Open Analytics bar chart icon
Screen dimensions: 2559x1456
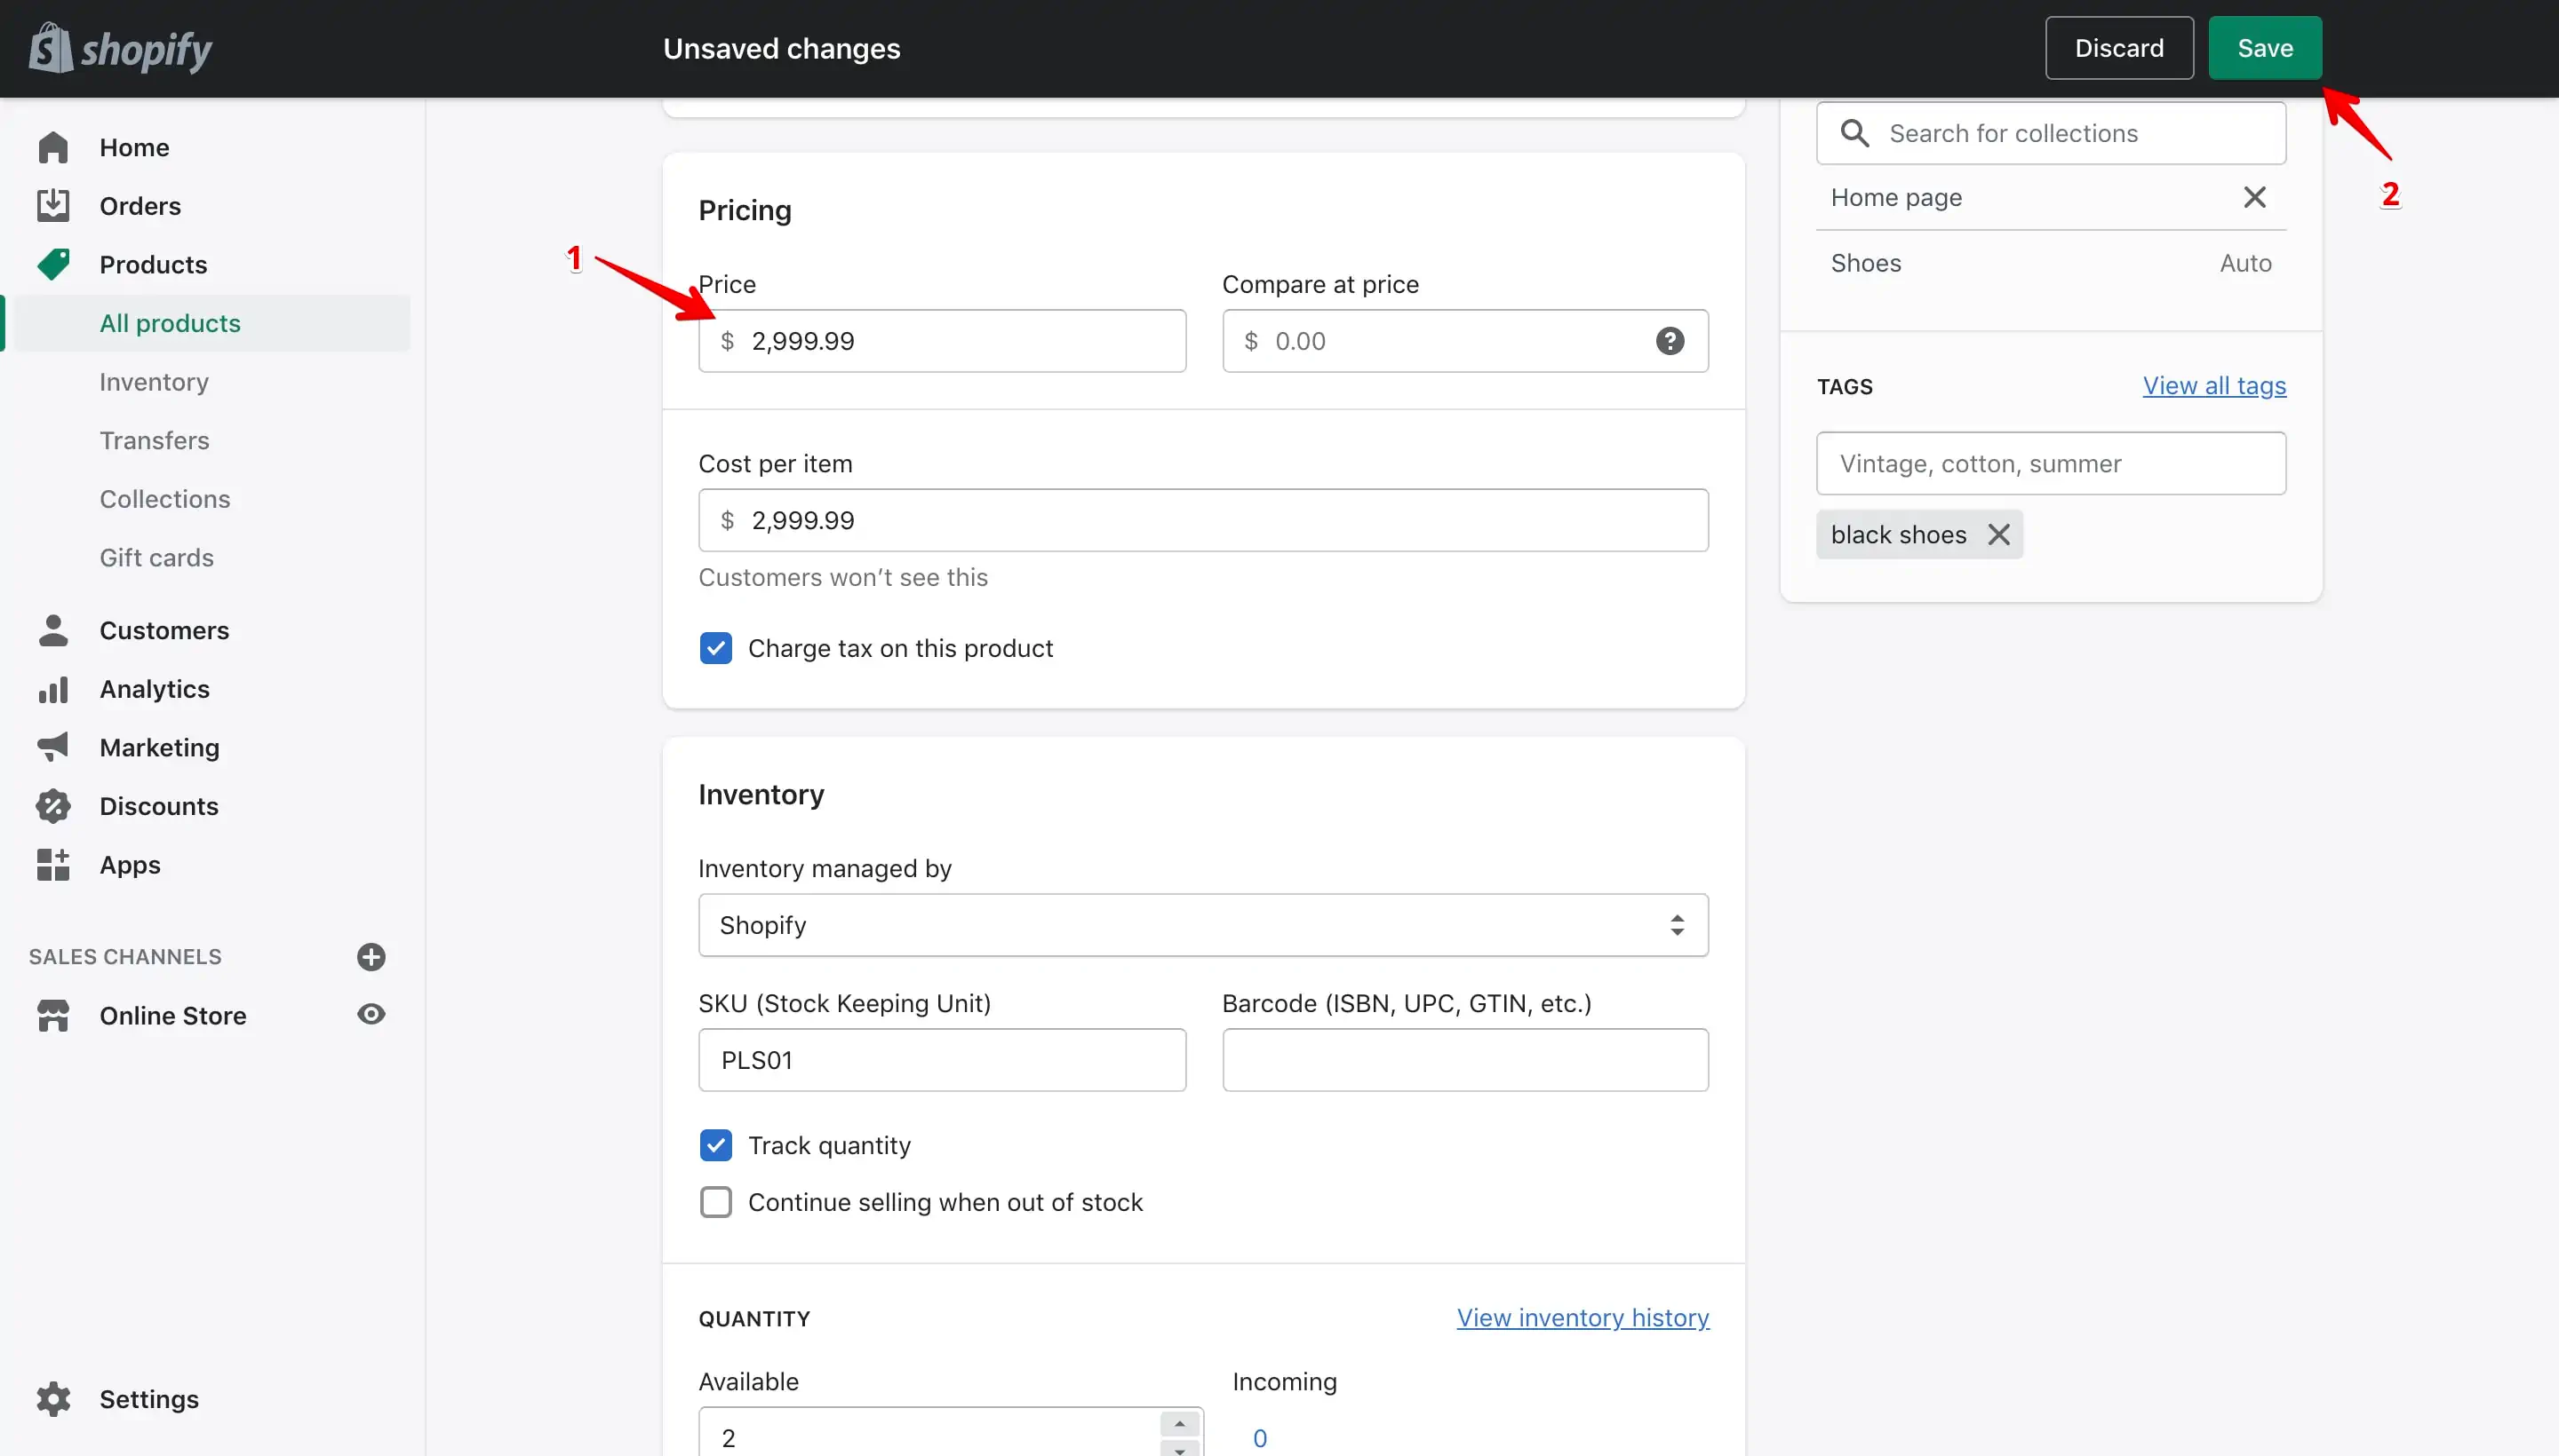tap(53, 689)
